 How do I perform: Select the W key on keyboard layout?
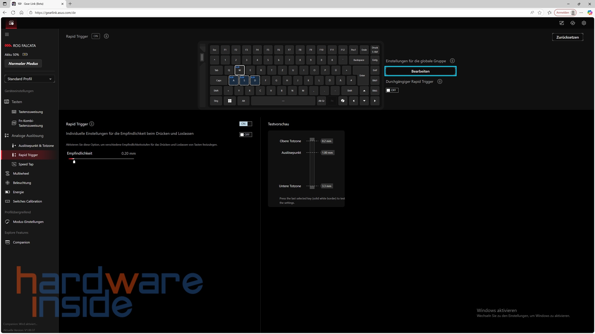click(x=240, y=70)
